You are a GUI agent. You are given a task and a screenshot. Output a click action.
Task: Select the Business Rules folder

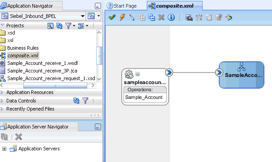(23, 48)
